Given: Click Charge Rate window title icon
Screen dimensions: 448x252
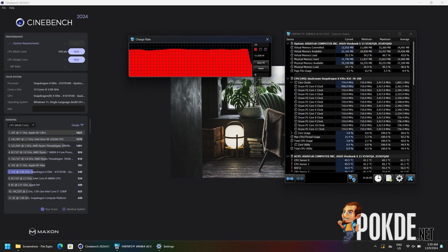Looking at the screenshot, I should click(x=133, y=39).
